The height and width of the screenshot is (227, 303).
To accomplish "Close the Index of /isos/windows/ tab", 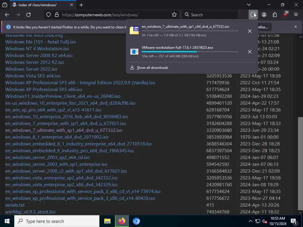I will coord(72,5).
